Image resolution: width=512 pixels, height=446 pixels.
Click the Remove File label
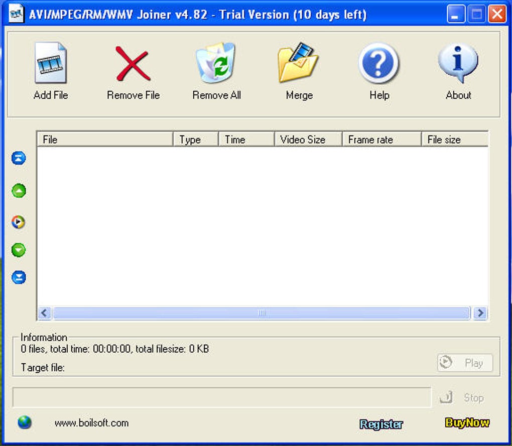pyautogui.click(x=133, y=95)
